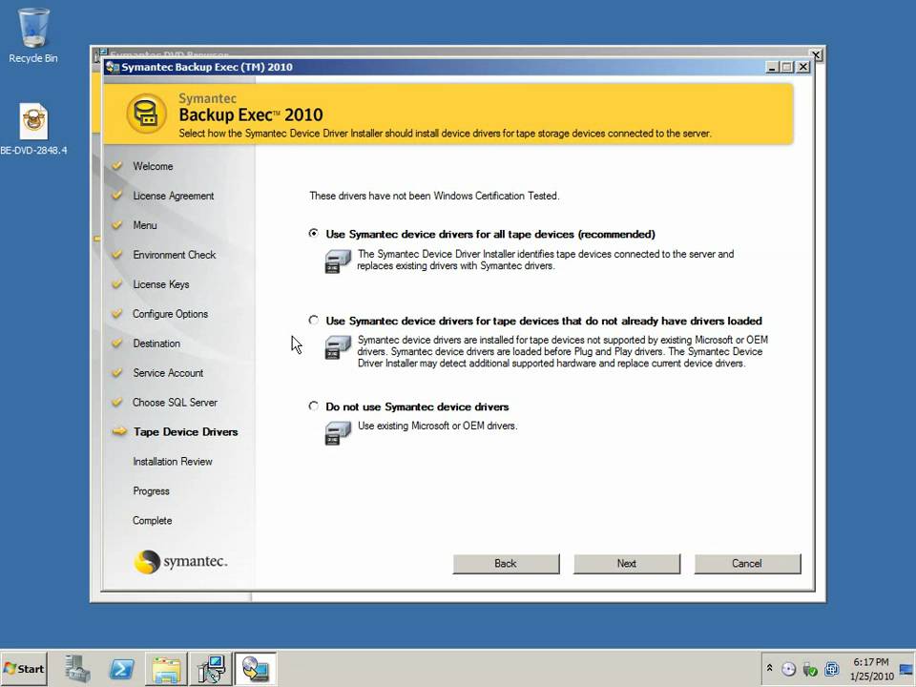Select the Installation Review step

tap(173, 462)
